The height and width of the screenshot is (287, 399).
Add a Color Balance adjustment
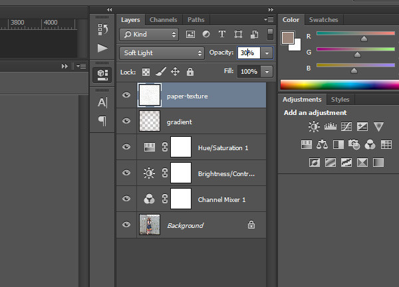coord(323,144)
